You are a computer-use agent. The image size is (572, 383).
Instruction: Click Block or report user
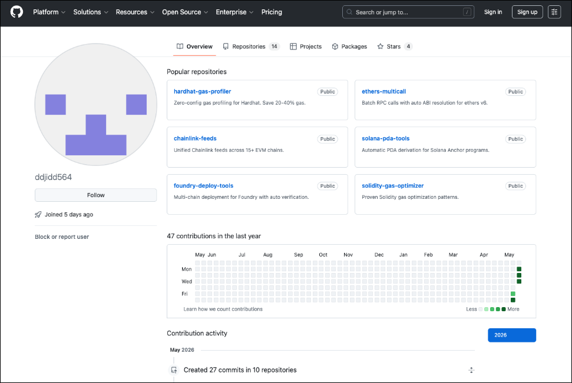[62, 237]
